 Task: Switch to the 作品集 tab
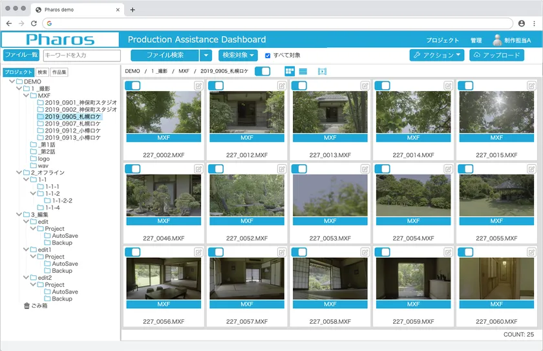[x=59, y=72]
